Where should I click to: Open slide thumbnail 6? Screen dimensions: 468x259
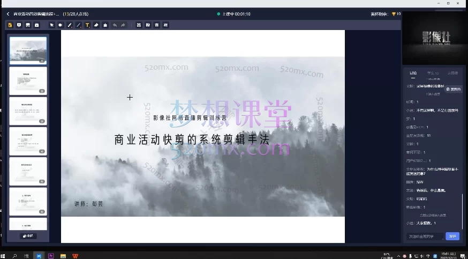(28, 201)
